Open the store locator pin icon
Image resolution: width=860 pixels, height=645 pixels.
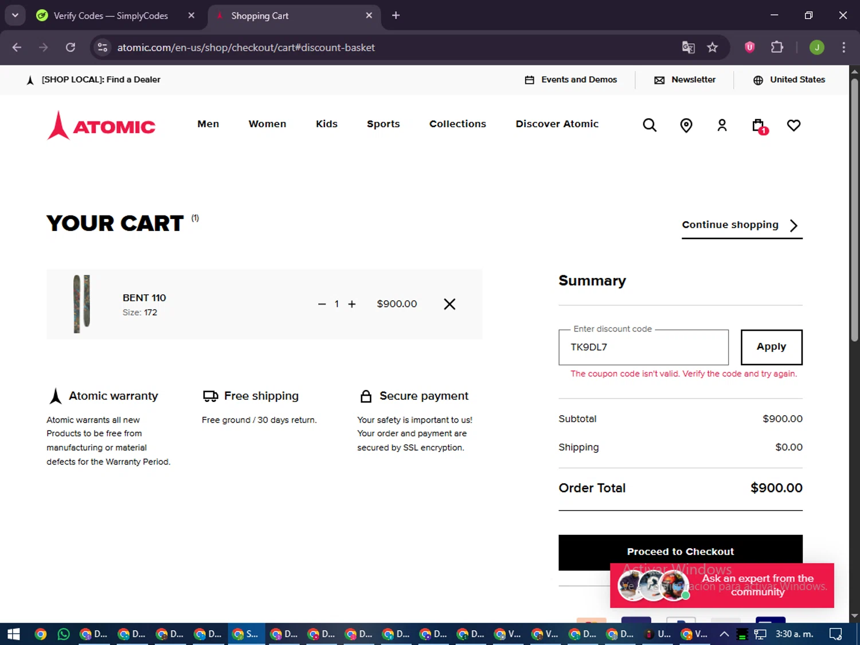(686, 125)
